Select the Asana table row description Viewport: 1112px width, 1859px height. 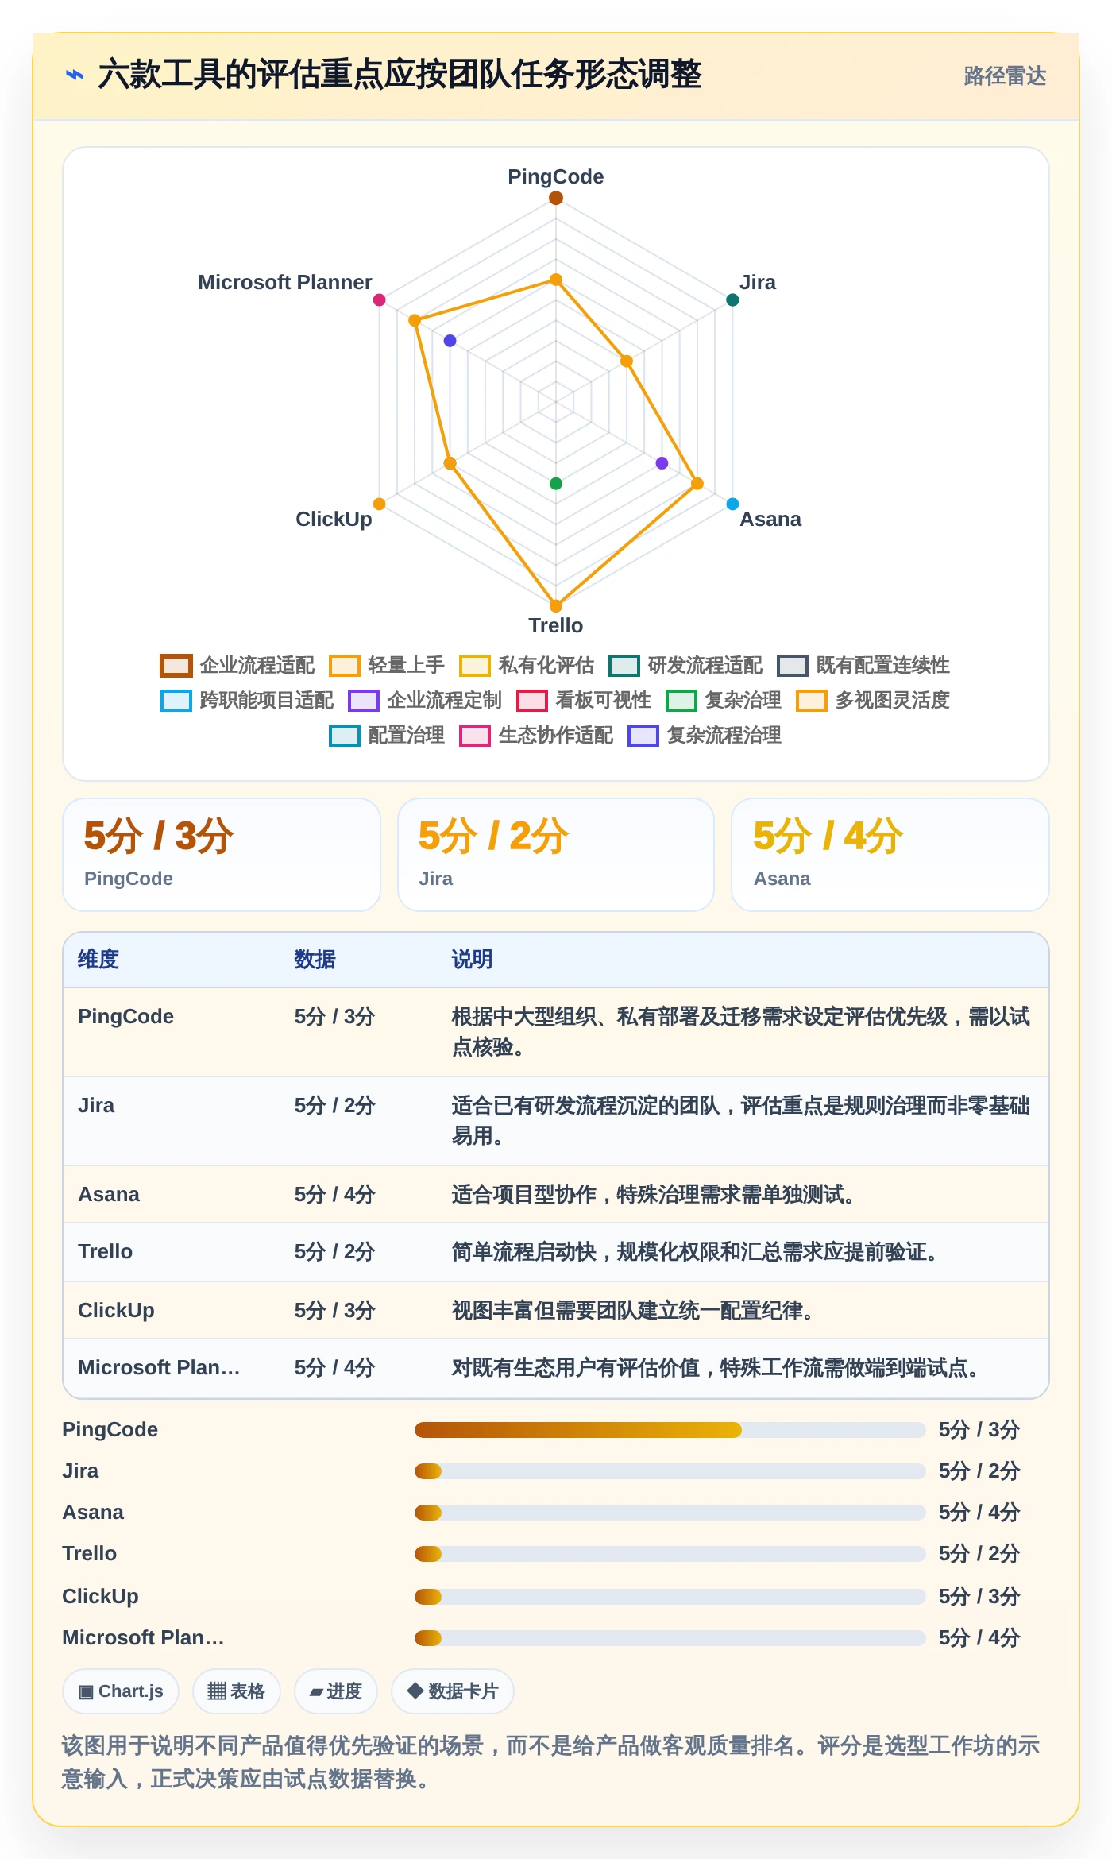point(653,1194)
